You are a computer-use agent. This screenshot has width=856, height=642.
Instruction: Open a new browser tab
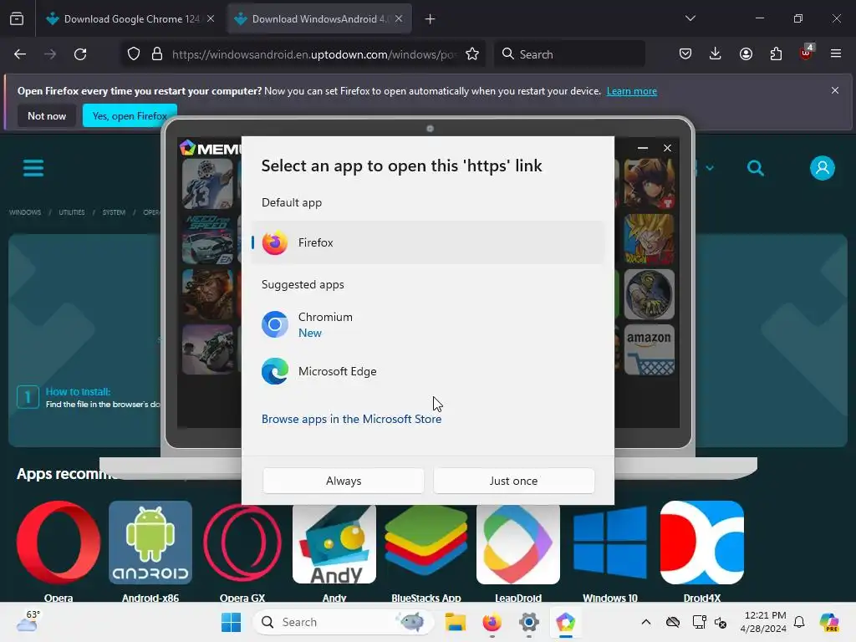pos(431,19)
